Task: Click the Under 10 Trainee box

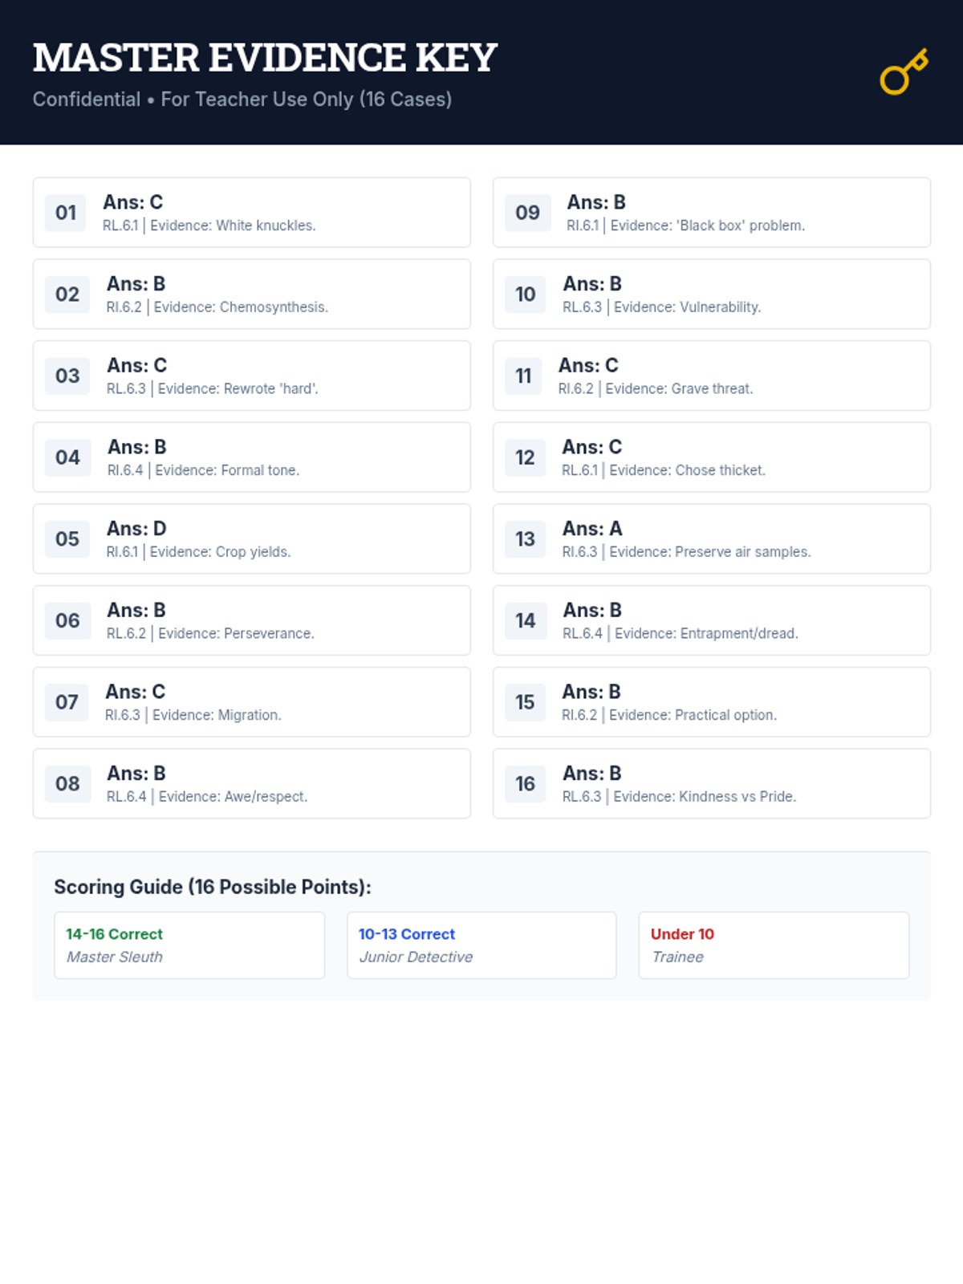Action: tap(774, 945)
